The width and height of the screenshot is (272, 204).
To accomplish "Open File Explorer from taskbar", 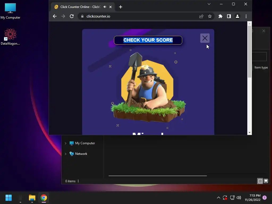I will (32, 198).
